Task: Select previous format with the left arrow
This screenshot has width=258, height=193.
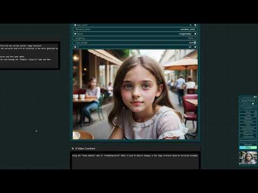Action: [x=75, y=34]
